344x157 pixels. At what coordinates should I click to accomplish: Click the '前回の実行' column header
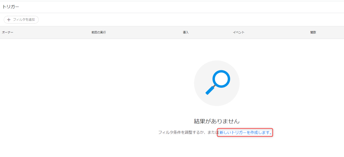[99, 33]
